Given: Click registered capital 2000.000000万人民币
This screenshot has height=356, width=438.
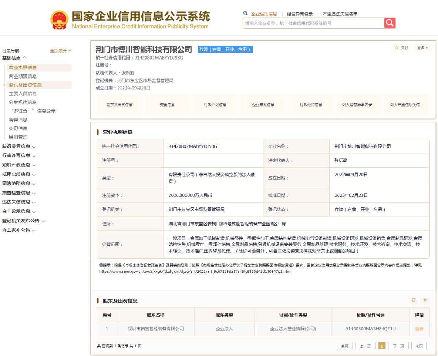Looking at the screenshot, I should coord(190,195).
